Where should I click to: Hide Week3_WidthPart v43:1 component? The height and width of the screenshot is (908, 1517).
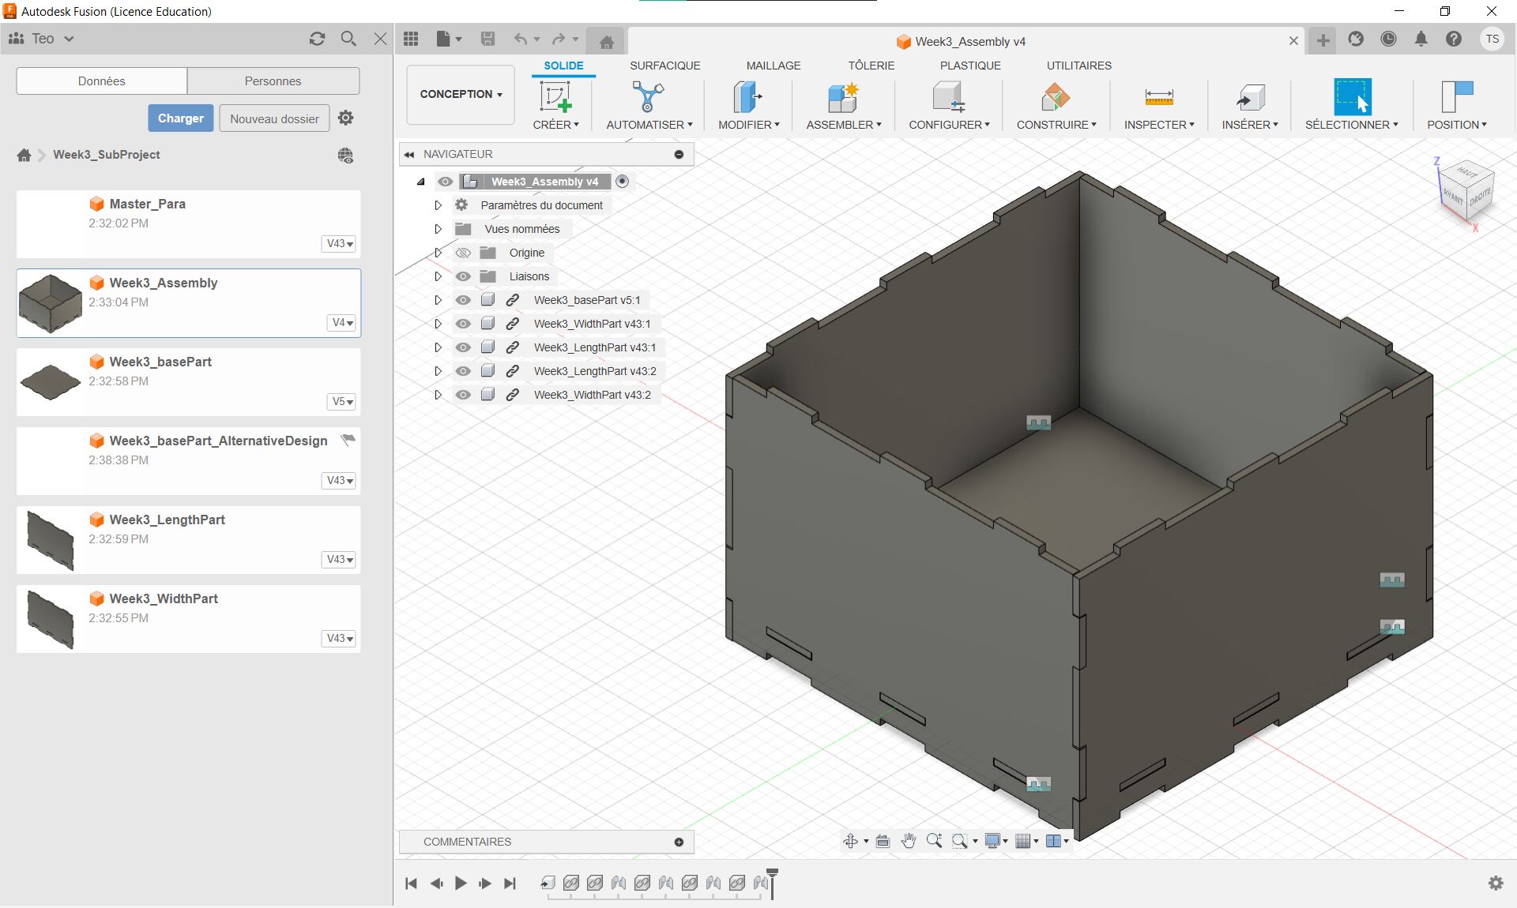pyautogui.click(x=463, y=324)
